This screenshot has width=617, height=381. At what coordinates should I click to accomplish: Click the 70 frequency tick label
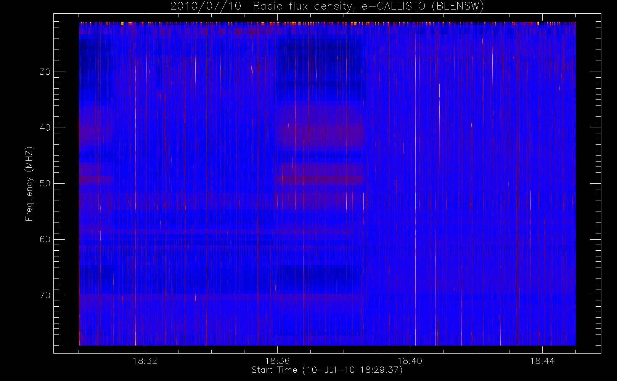45,295
